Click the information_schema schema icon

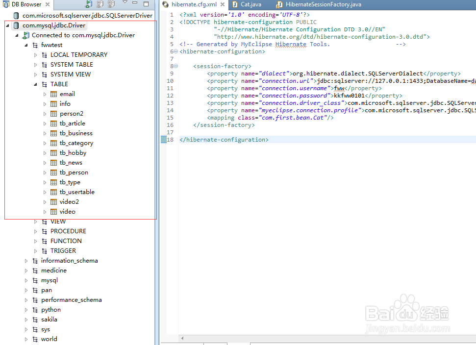tap(35, 261)
